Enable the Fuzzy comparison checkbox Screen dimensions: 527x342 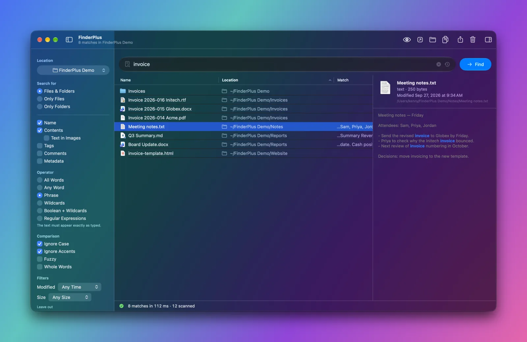pos(40,259)
